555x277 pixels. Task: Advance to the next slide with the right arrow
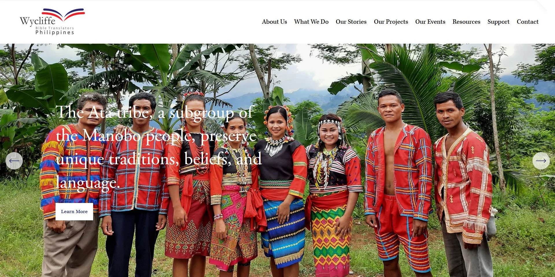coord(541,161)
